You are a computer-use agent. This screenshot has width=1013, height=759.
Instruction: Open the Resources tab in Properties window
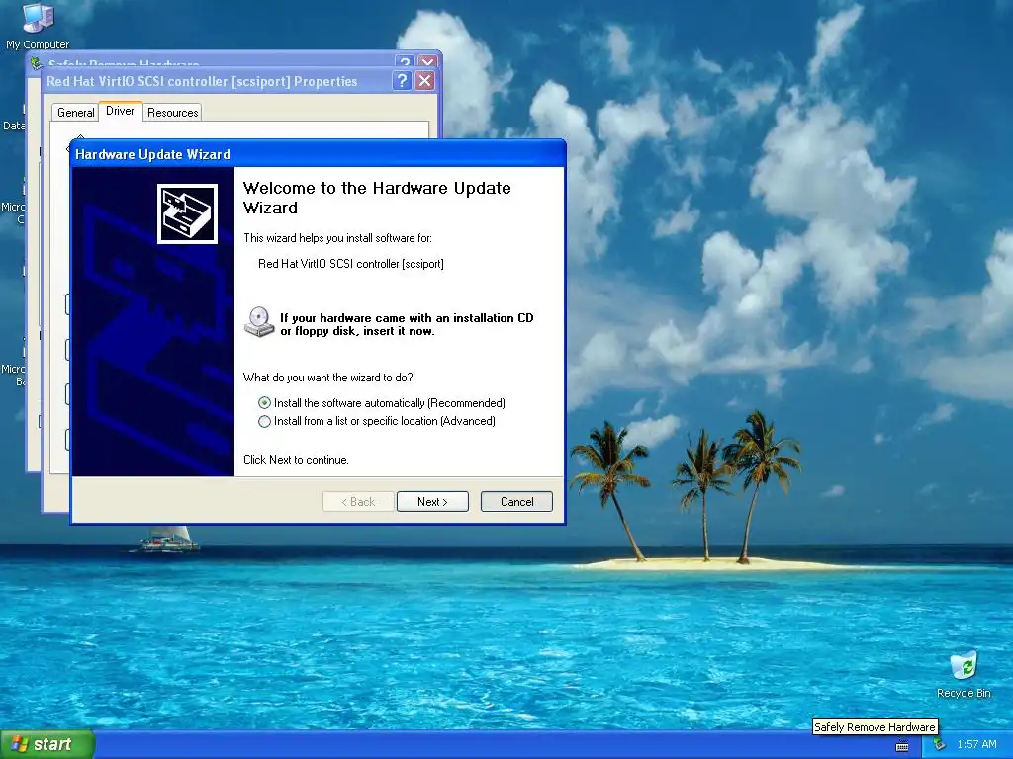click(x=172, y=113)
